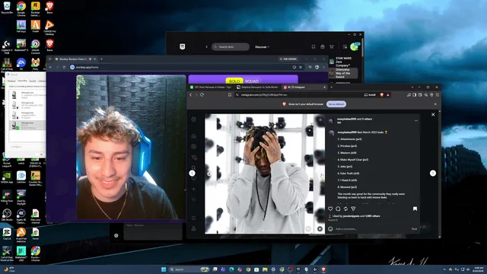Switch to the Delphine Benouaich tab in Brave
487x274 pixels.
point(257,88)
